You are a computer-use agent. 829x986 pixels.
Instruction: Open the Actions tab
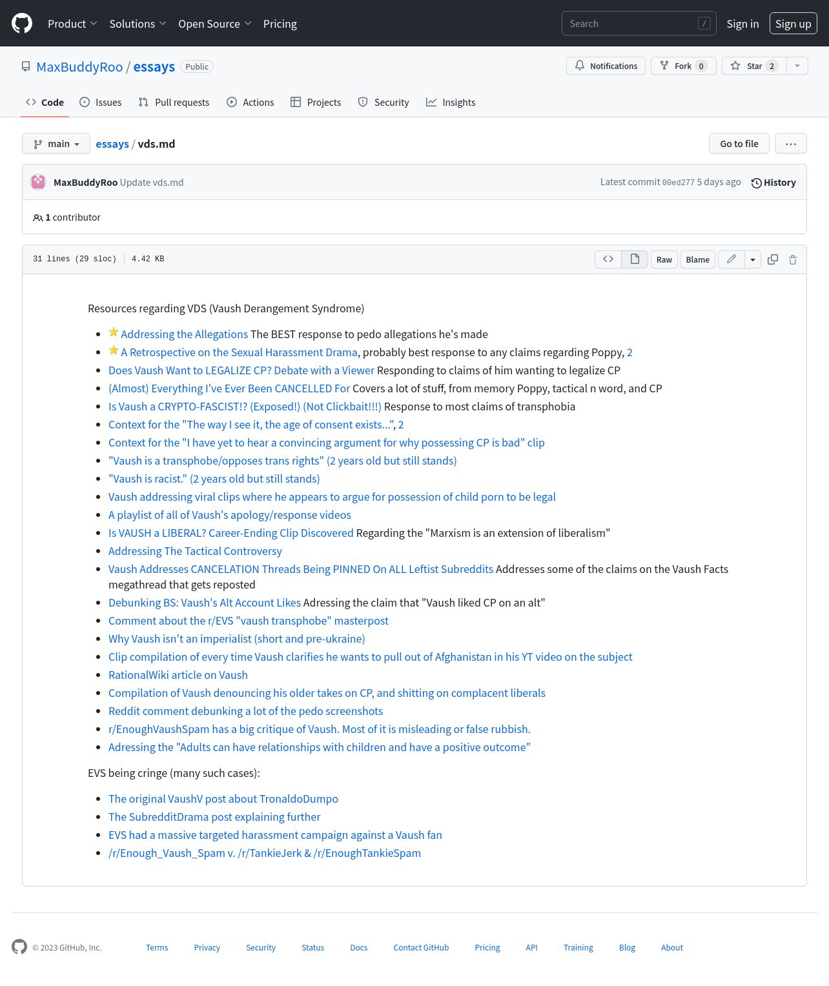coord(251,102)
